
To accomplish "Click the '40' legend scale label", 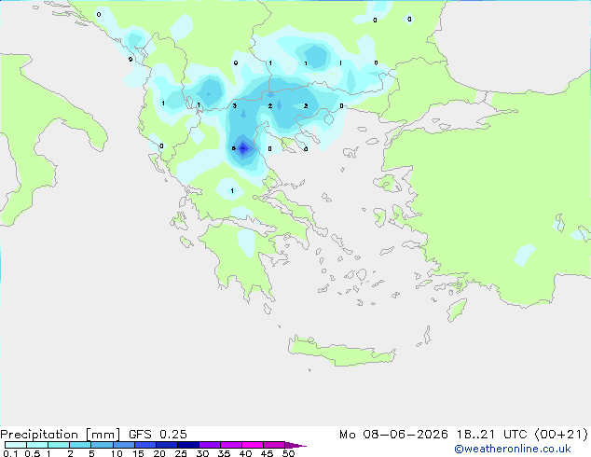I will 245,453.
